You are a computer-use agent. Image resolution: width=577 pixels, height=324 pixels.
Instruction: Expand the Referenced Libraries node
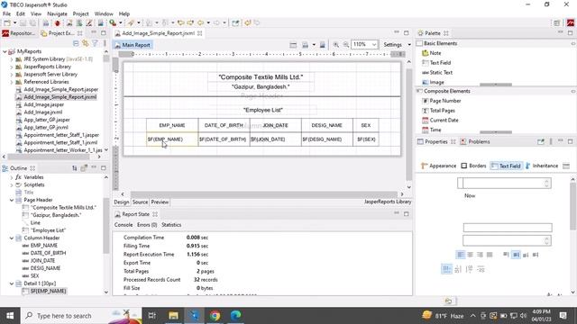12,82
